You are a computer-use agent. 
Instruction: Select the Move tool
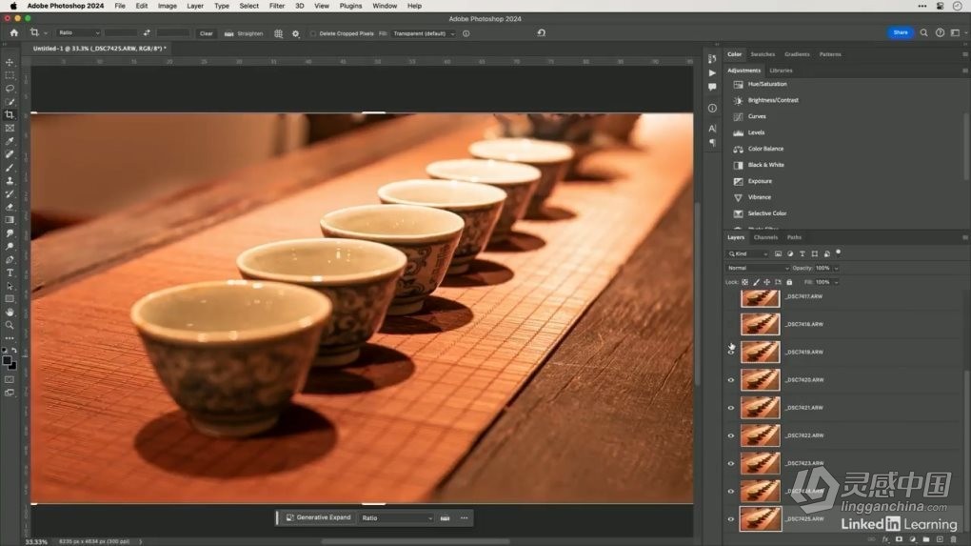point(10,62)
